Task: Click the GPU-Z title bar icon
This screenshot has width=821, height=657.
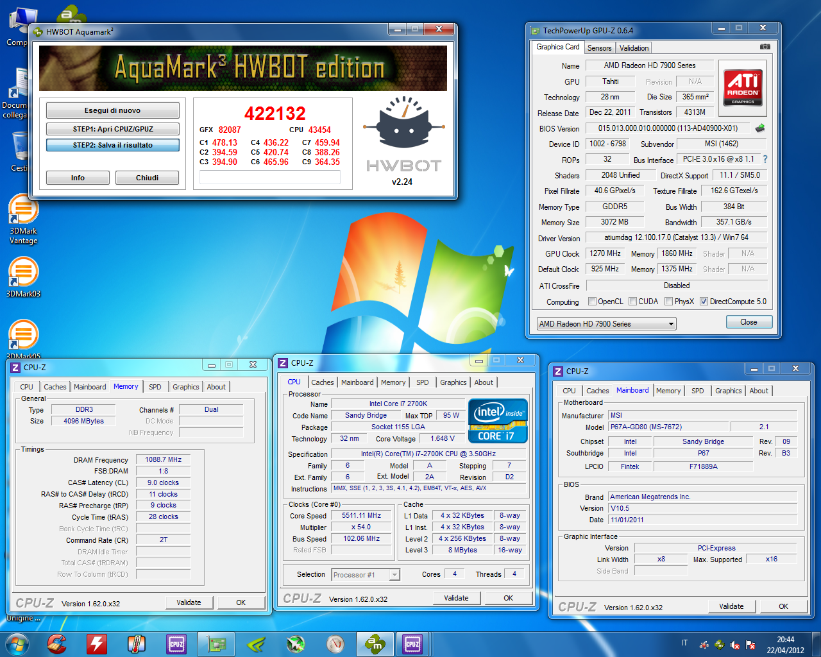Action: (535, 31)
